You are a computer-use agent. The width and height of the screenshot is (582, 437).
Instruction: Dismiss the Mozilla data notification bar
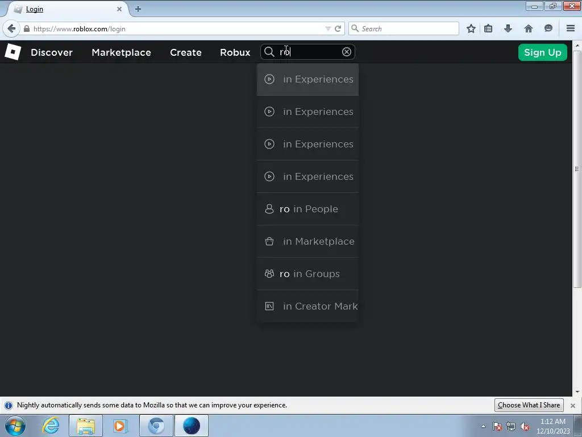tap(573, 405)
